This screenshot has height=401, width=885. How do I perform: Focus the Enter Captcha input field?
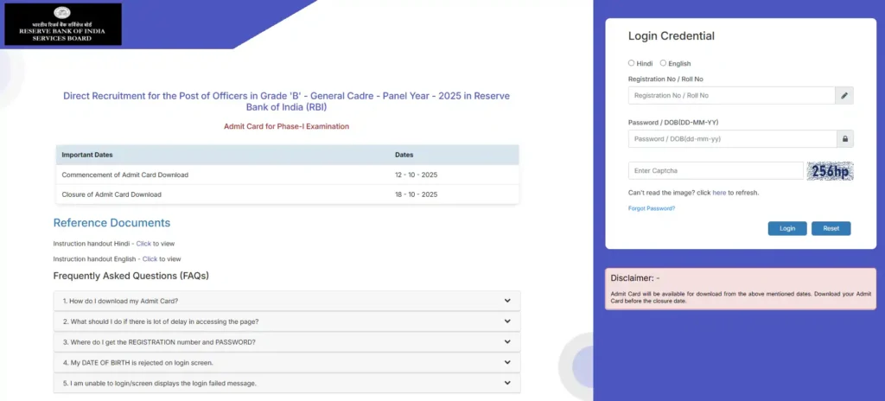(x=716, y=171)
